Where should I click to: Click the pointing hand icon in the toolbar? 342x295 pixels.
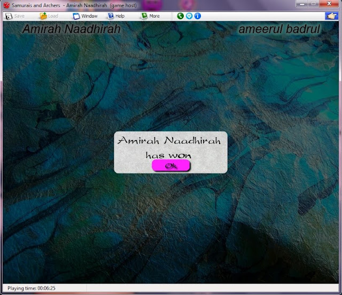(x=331, y=16)
